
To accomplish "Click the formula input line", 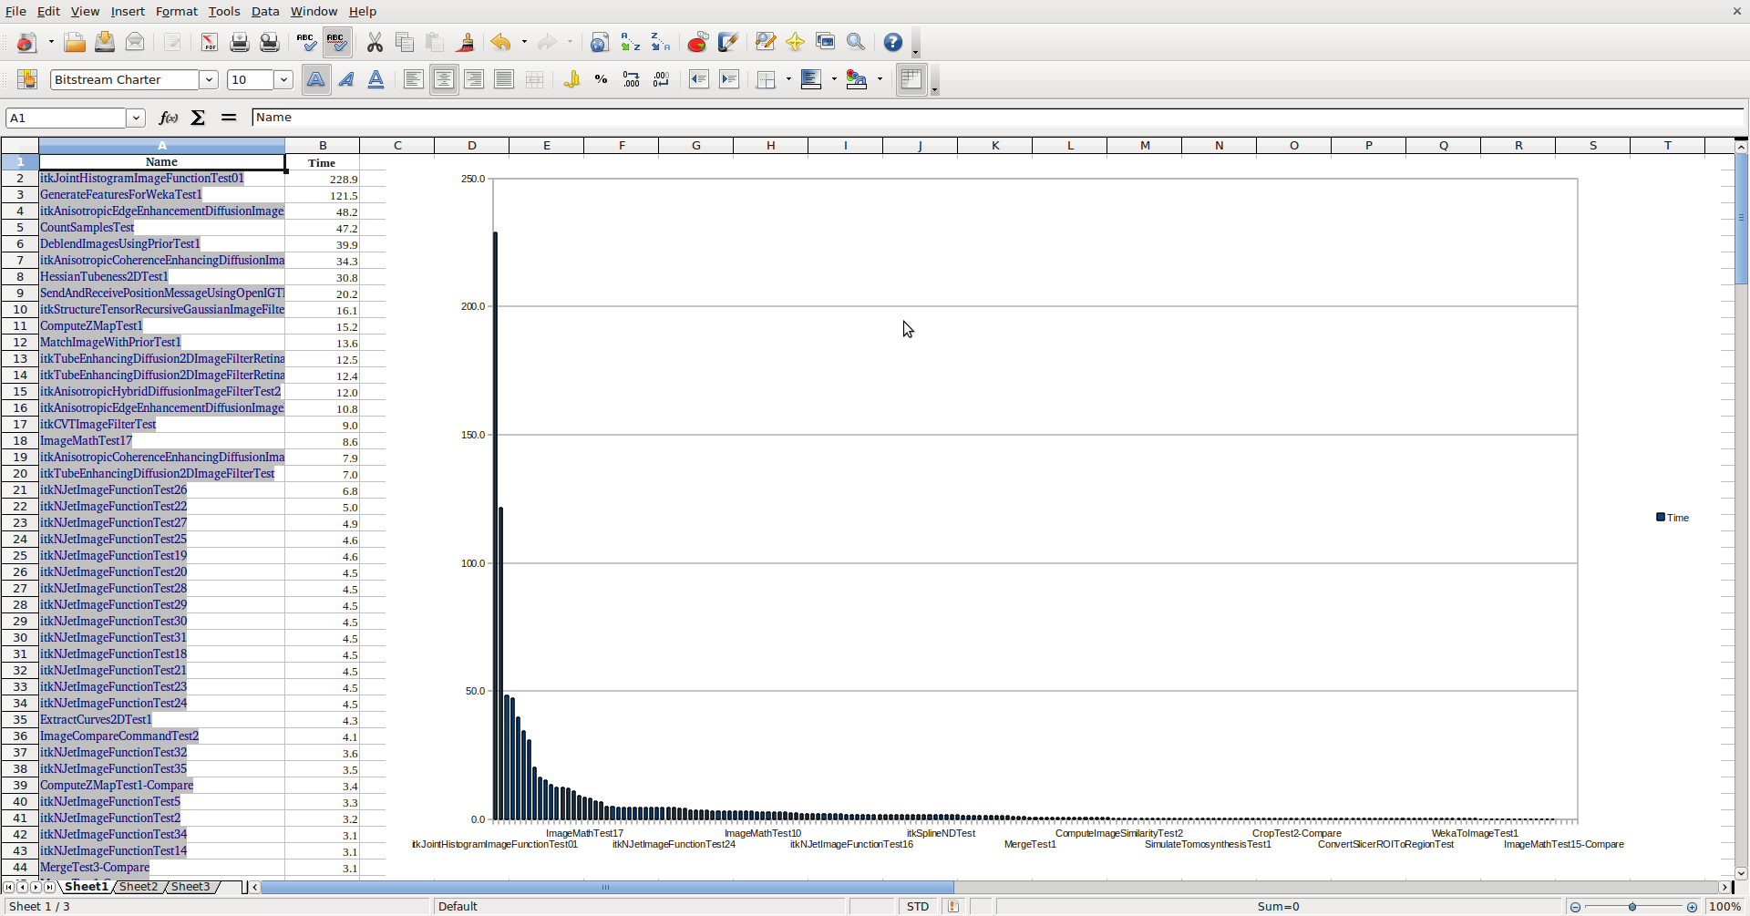I will coord(998,118).
